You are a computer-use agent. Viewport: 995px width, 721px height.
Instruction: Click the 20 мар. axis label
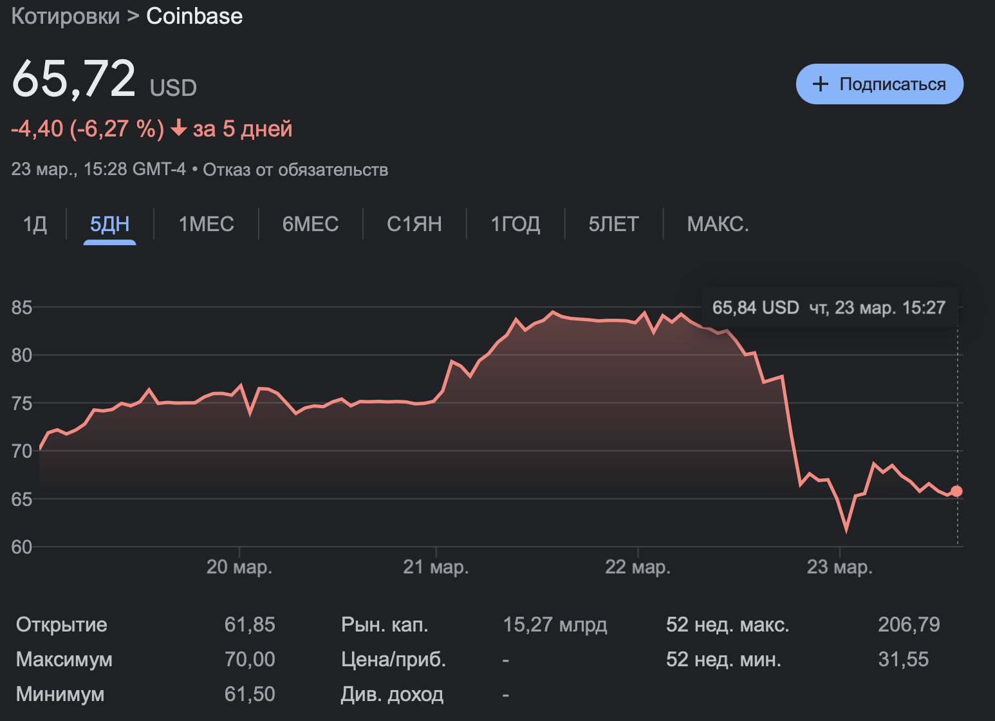tap(239, 567)
